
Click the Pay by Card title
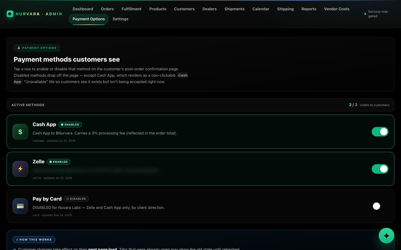(47, 199)
